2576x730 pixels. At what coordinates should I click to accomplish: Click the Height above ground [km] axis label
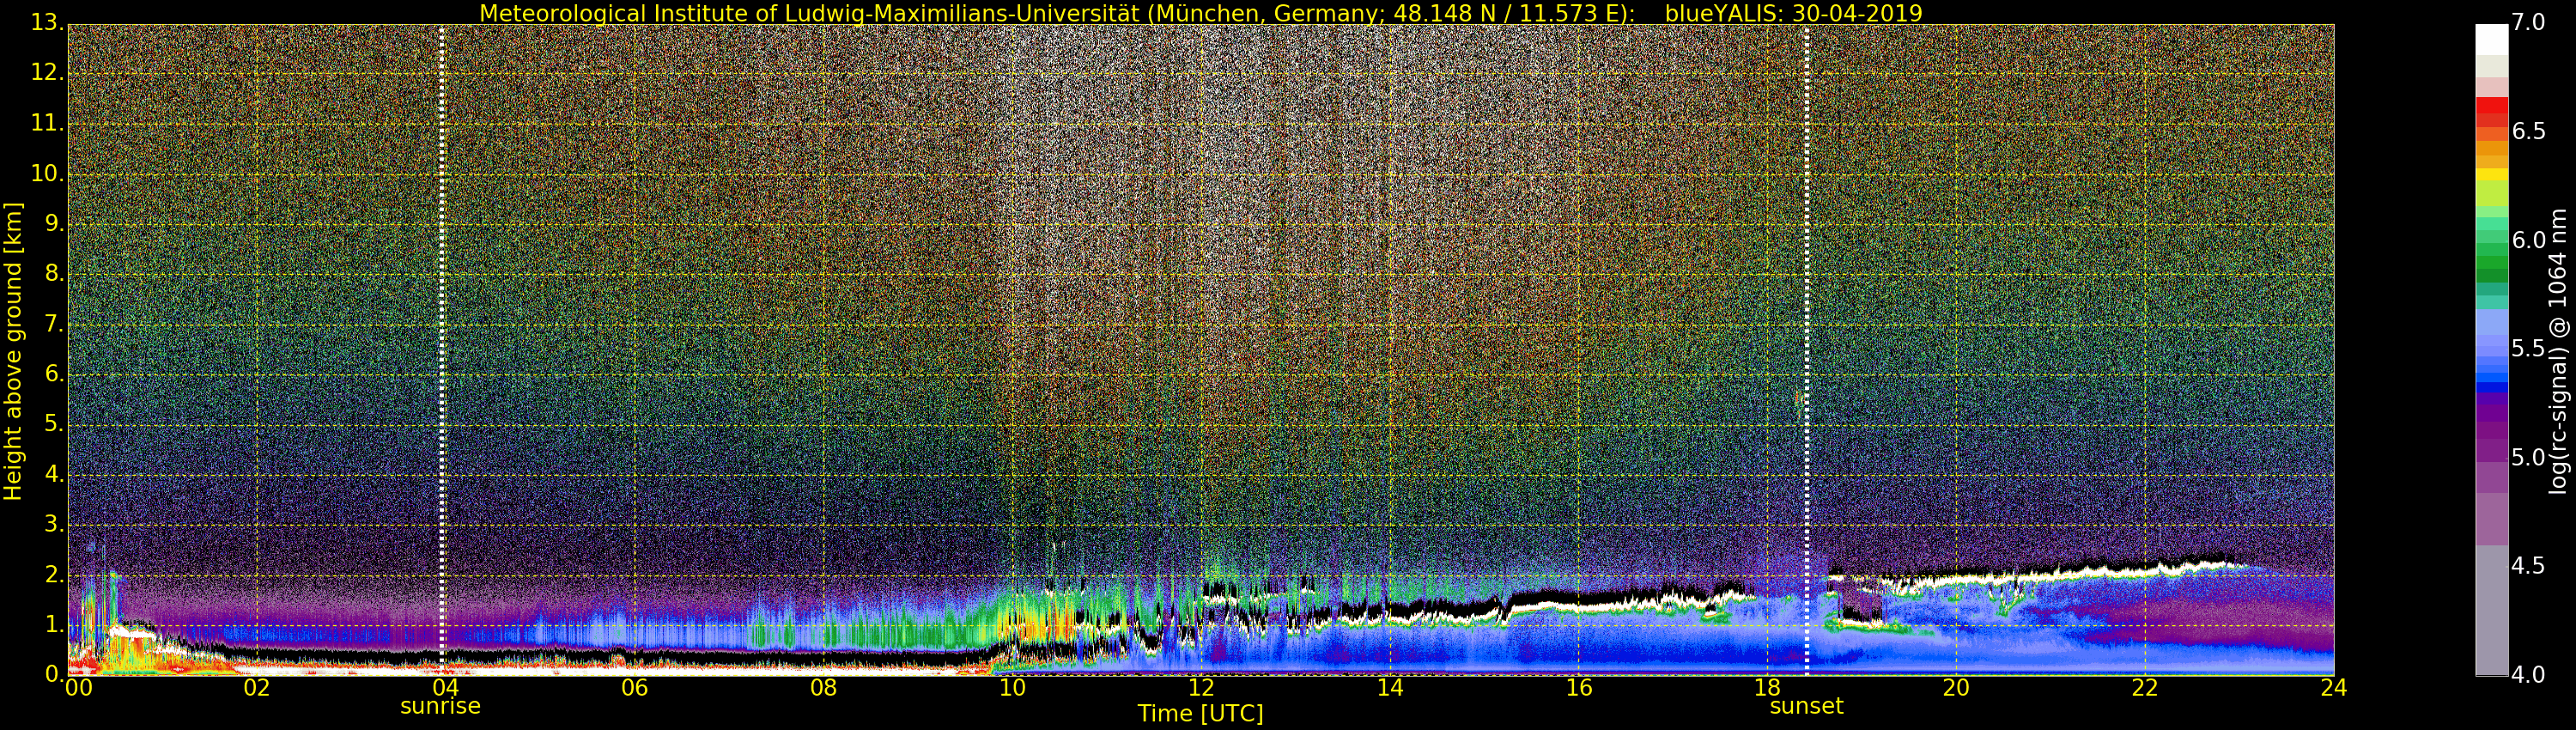13,350
